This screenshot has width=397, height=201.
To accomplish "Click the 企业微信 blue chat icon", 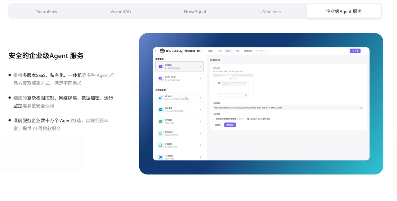I will point(160,145).
